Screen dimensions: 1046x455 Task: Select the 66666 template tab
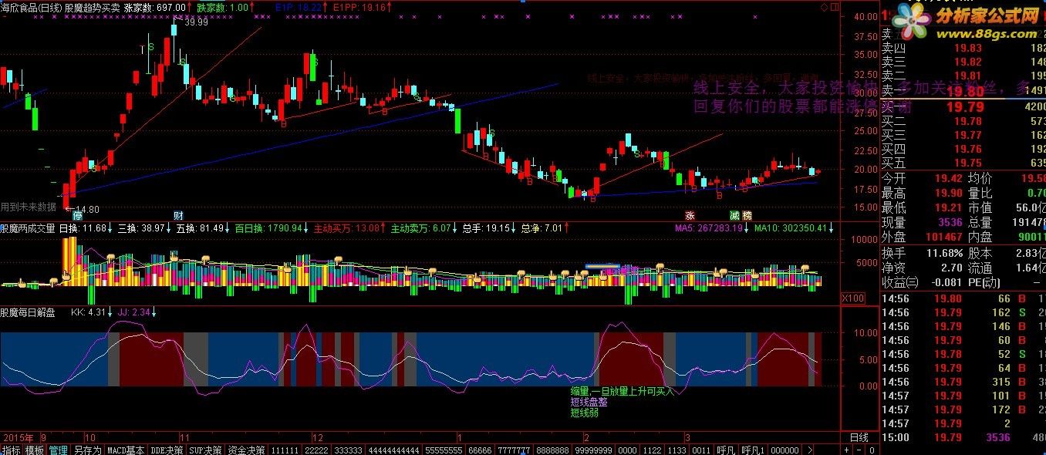point(479,450)
